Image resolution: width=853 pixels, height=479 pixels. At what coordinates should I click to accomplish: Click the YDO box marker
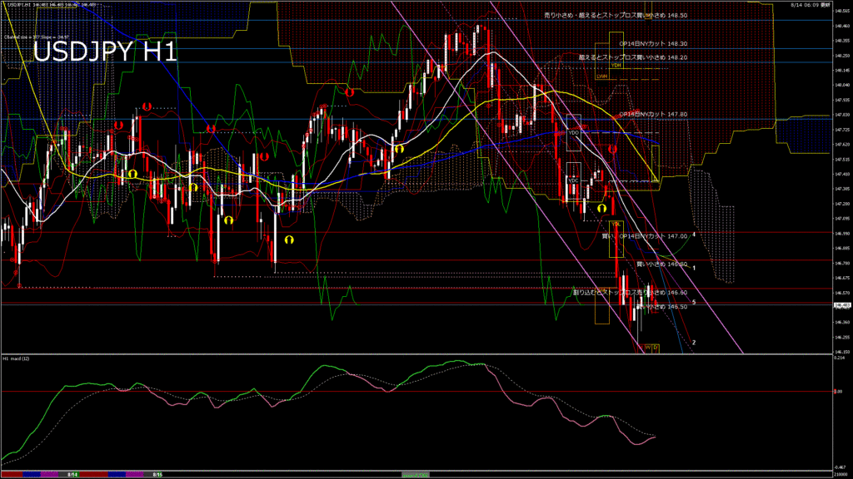click(573, 132)
